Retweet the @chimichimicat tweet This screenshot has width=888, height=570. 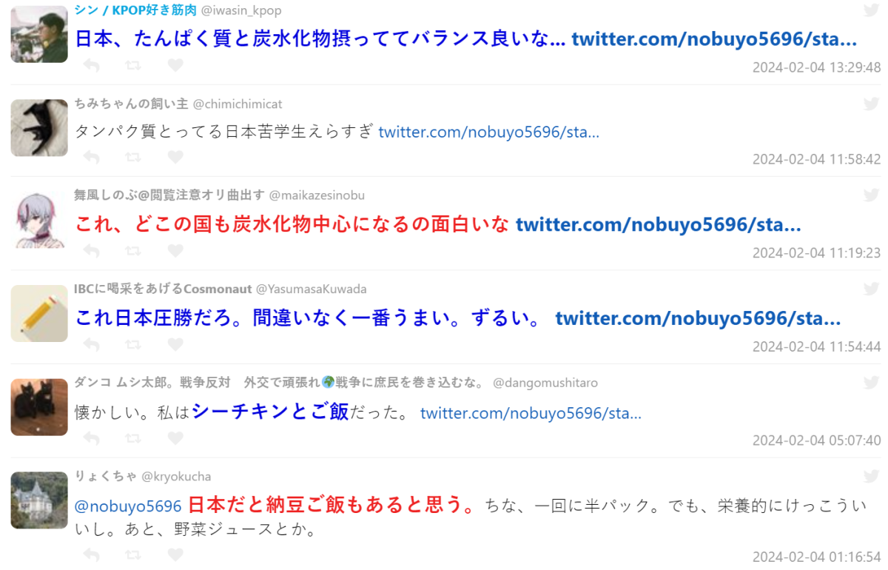[x=133, y=157]
